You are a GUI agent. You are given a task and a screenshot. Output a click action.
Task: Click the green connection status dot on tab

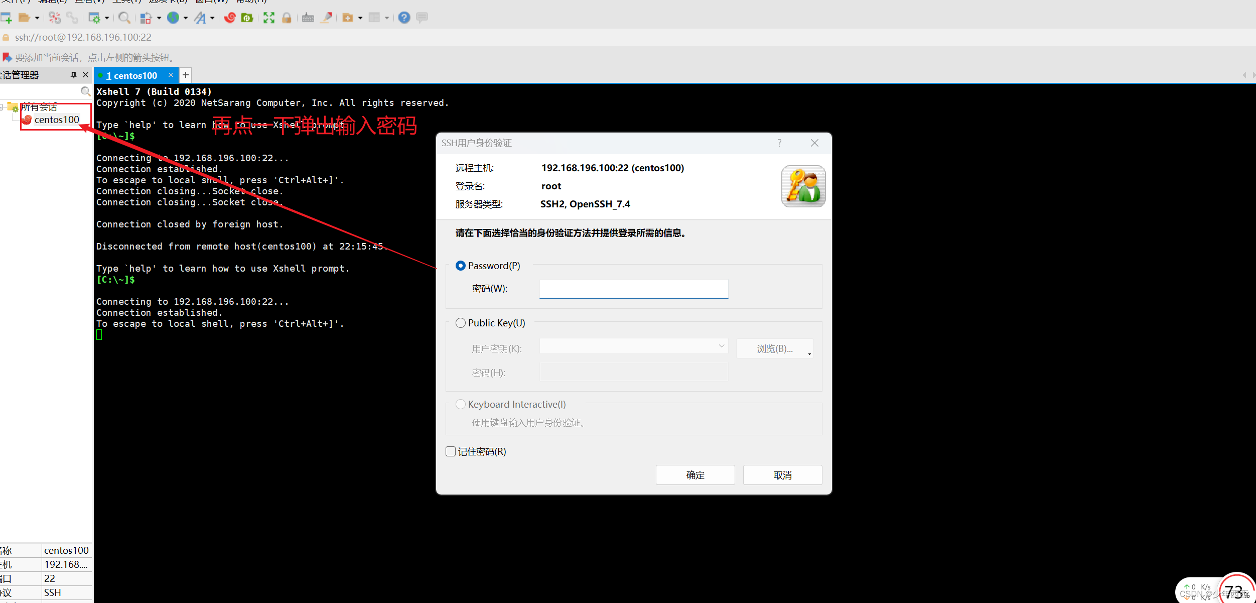pos(100,75)
